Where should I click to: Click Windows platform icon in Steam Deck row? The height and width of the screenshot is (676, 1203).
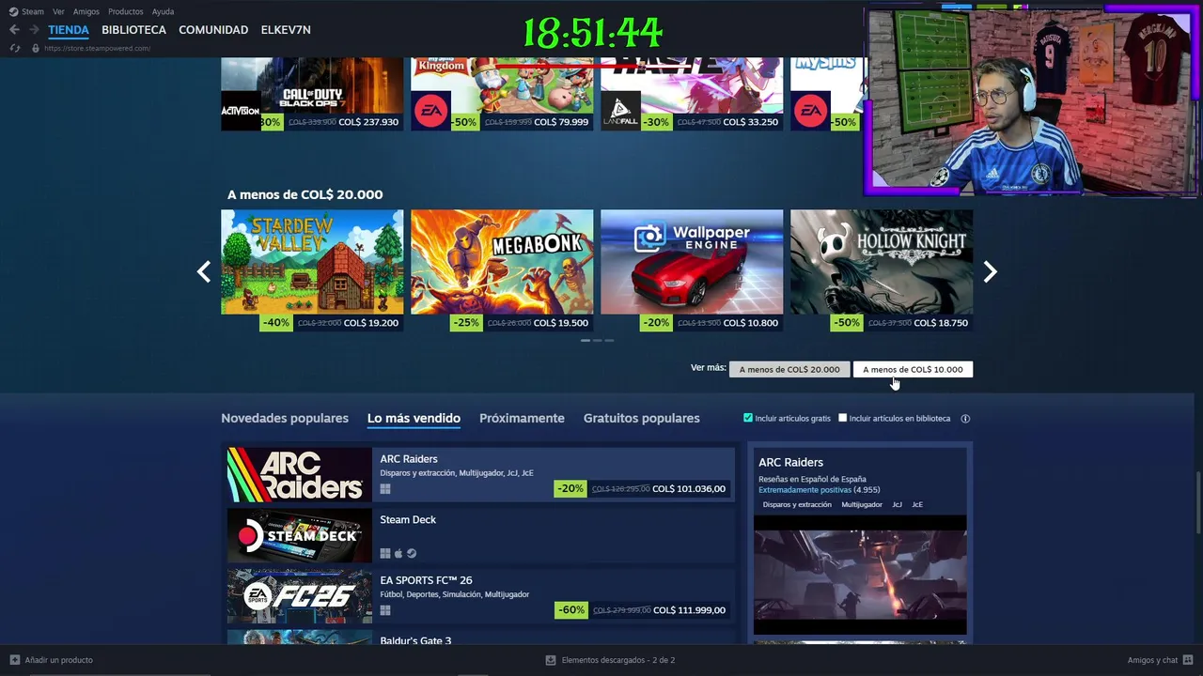385,553
